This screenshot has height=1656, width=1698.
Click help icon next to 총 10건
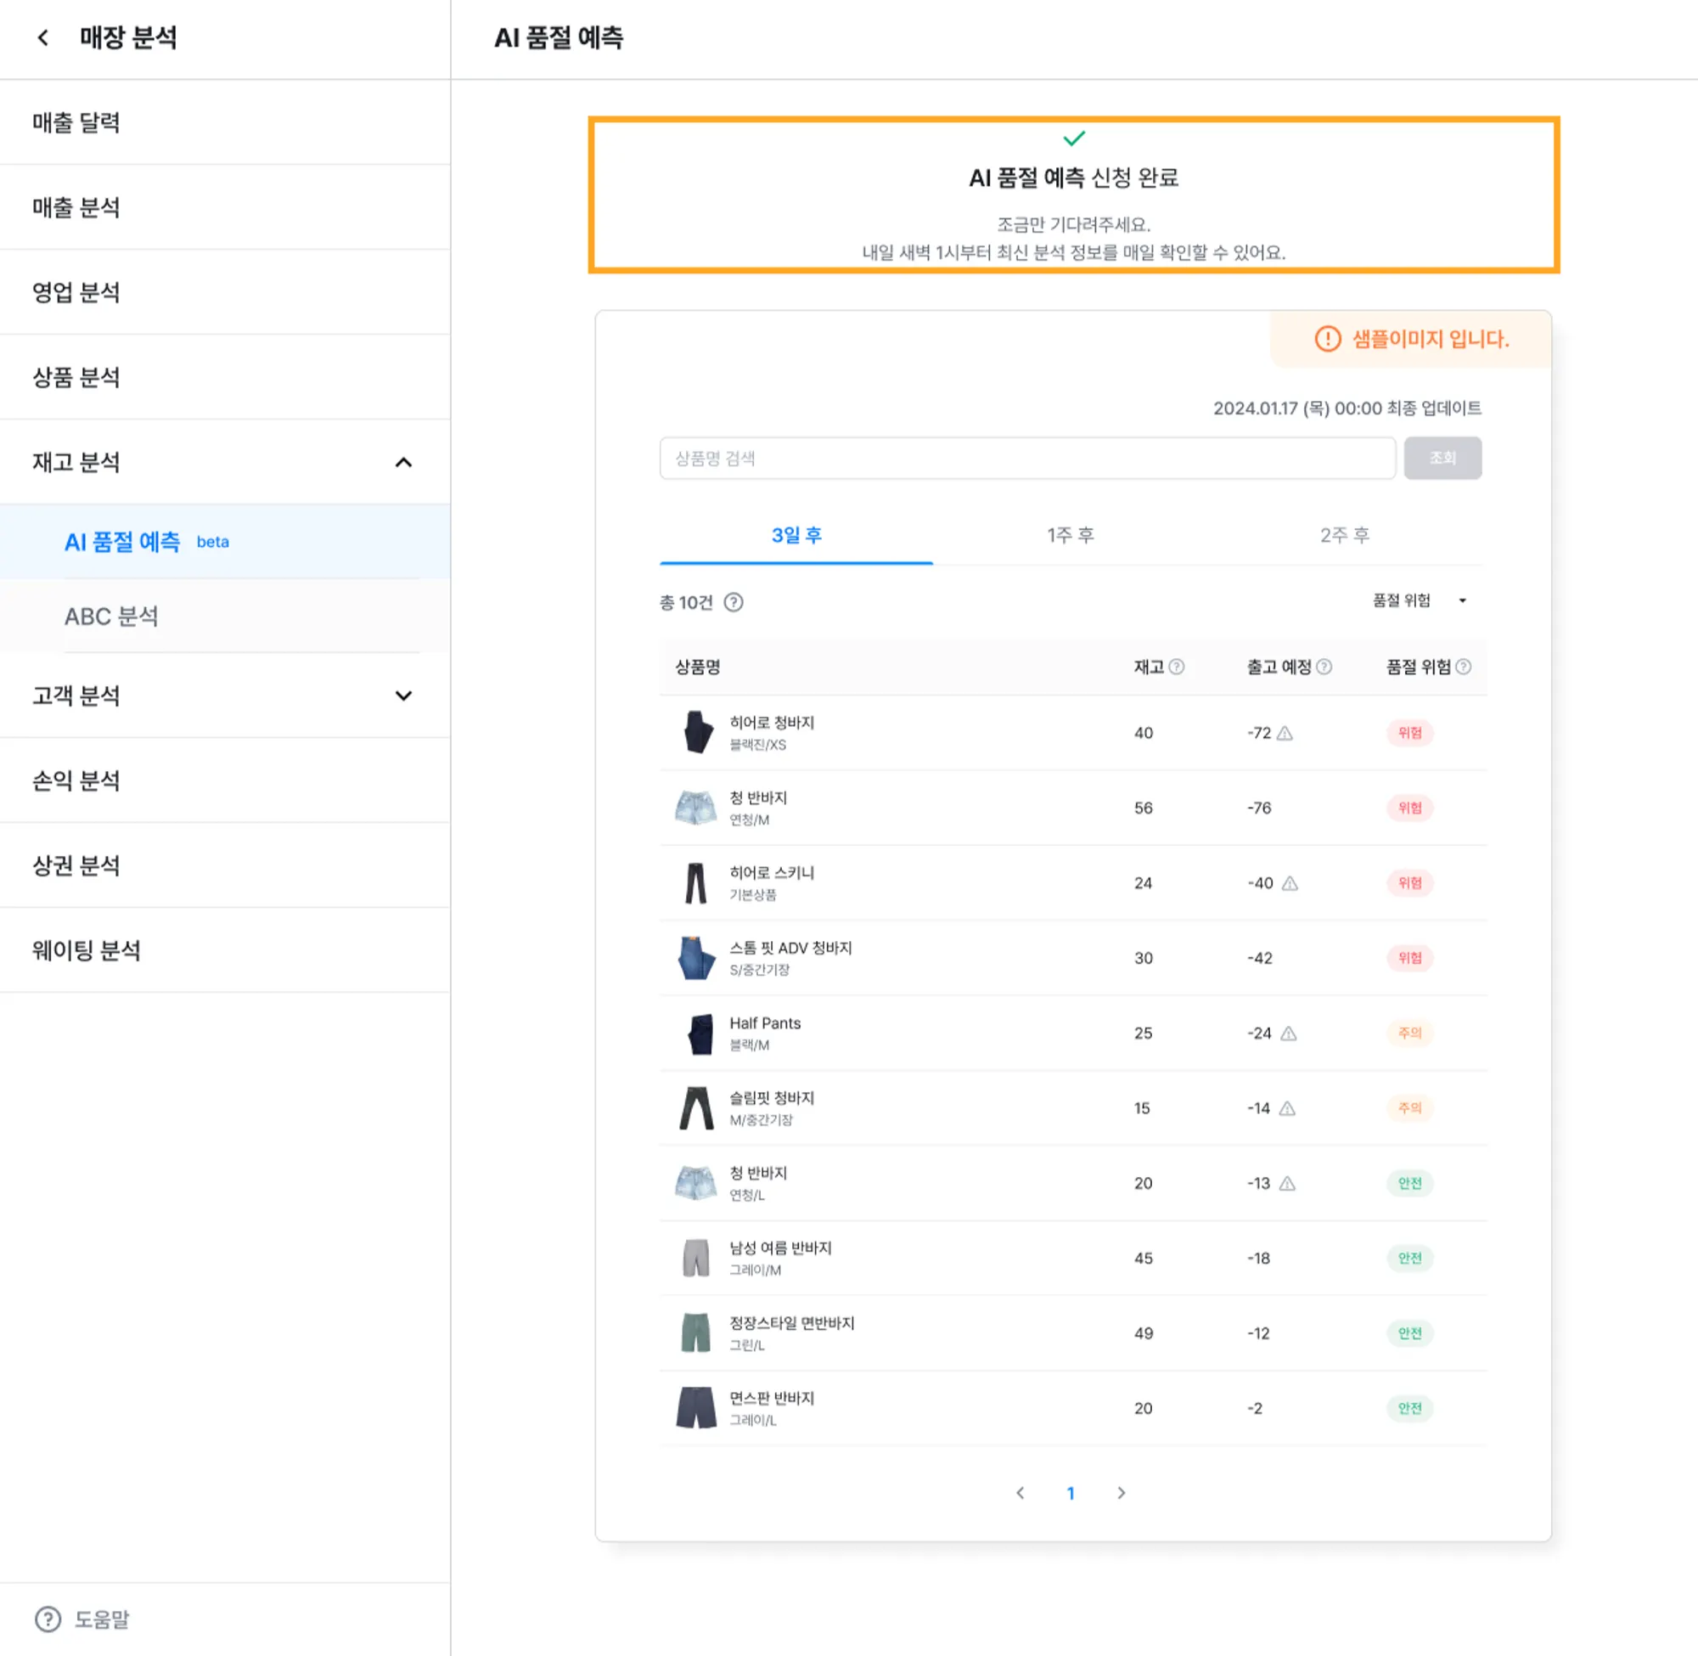[733, 602]
